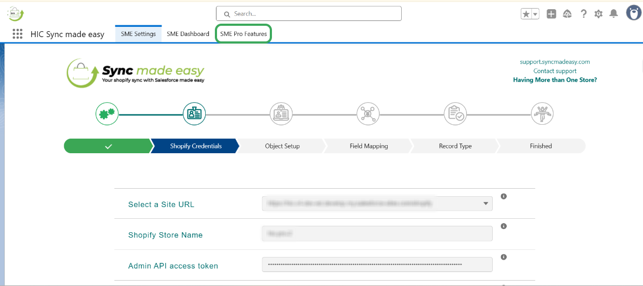Click into the global Search box
643x286 pixels.
(x=309, y=13)
